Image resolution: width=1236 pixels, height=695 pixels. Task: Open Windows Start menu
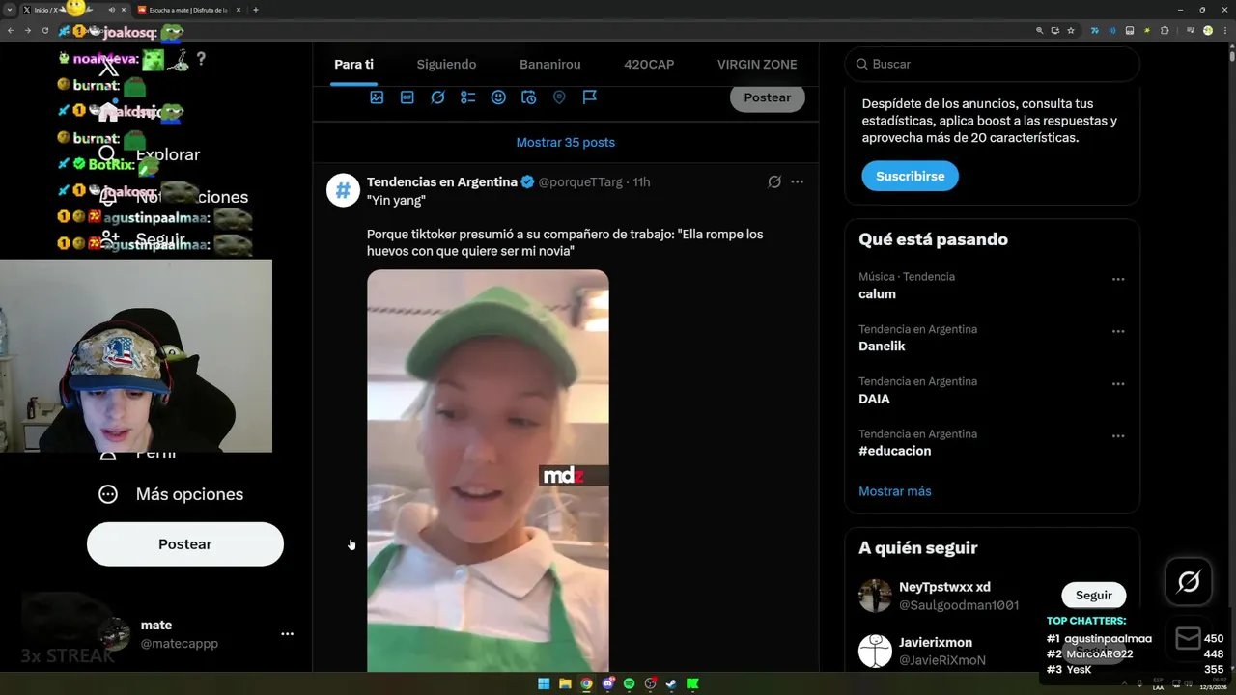(544, 684)
